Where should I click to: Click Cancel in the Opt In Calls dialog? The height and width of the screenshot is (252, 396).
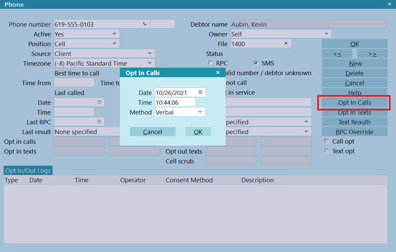pos(153,132)
